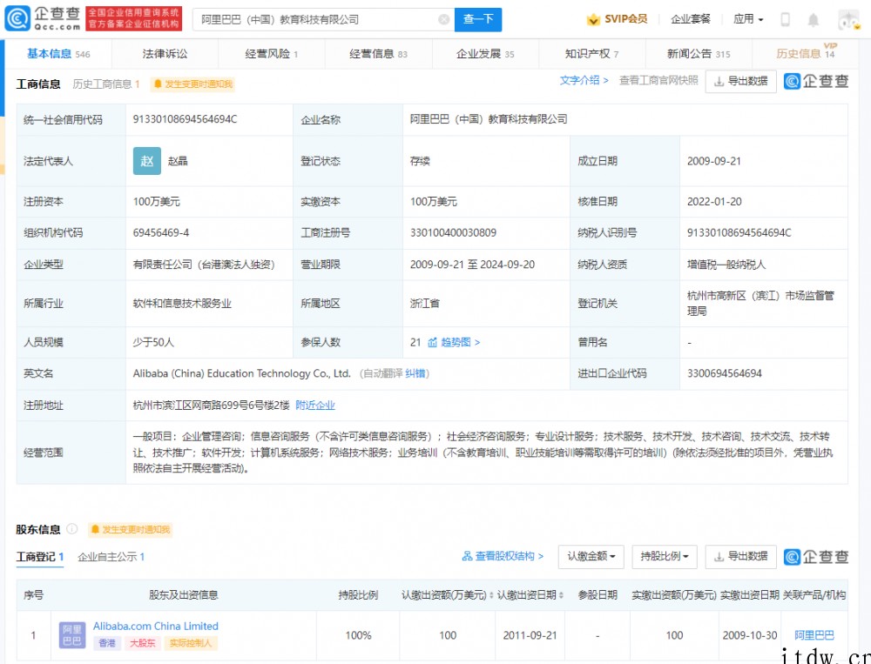
Task: Open the 趋势图 link for 参保人数
Action: (x=460, y=342)
